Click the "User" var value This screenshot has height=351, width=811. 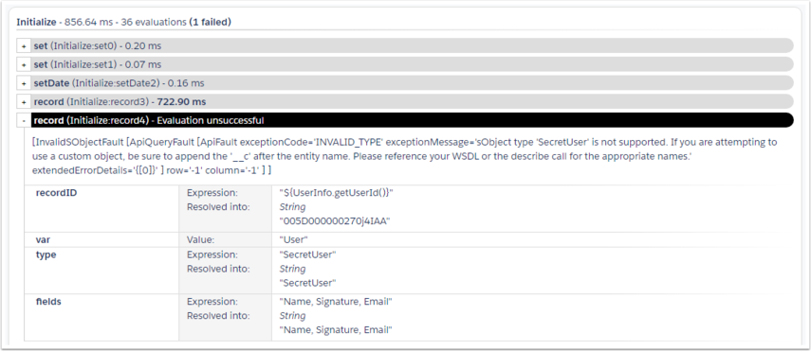293,239
